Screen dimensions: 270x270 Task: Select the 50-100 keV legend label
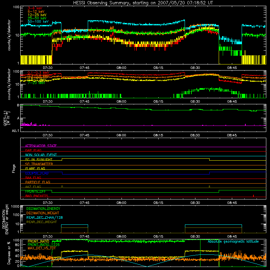pos(38,22)
